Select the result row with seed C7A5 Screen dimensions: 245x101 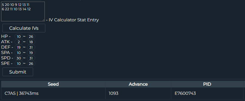tap(123, 93)
